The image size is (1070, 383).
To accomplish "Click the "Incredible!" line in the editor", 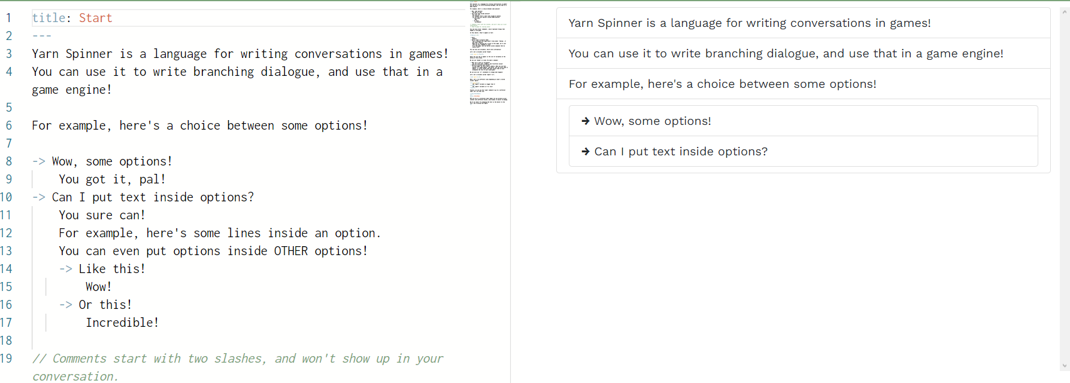I will 122,322.
